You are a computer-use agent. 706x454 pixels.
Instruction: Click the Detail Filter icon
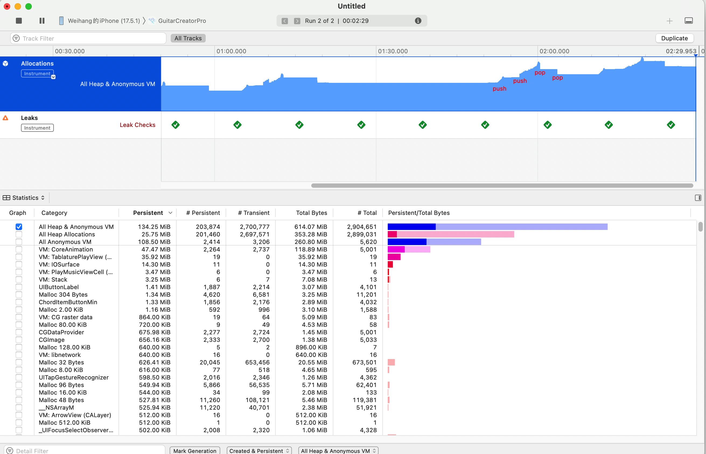[10, 451]
